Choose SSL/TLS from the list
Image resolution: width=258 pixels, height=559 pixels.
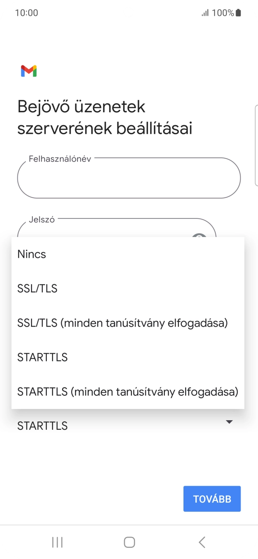coord(37,288)
